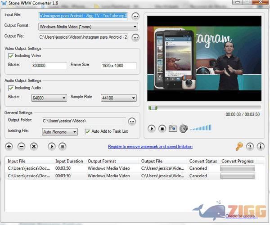This screenshot has height=225, width=270.
Task: Add a task with the plus button
Action: coord(9,147)
